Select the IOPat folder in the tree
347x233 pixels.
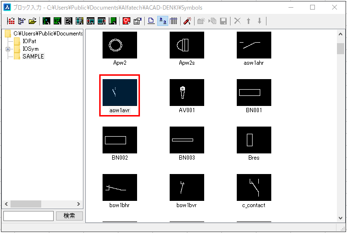pyautogui.click(x=29, y=41)
